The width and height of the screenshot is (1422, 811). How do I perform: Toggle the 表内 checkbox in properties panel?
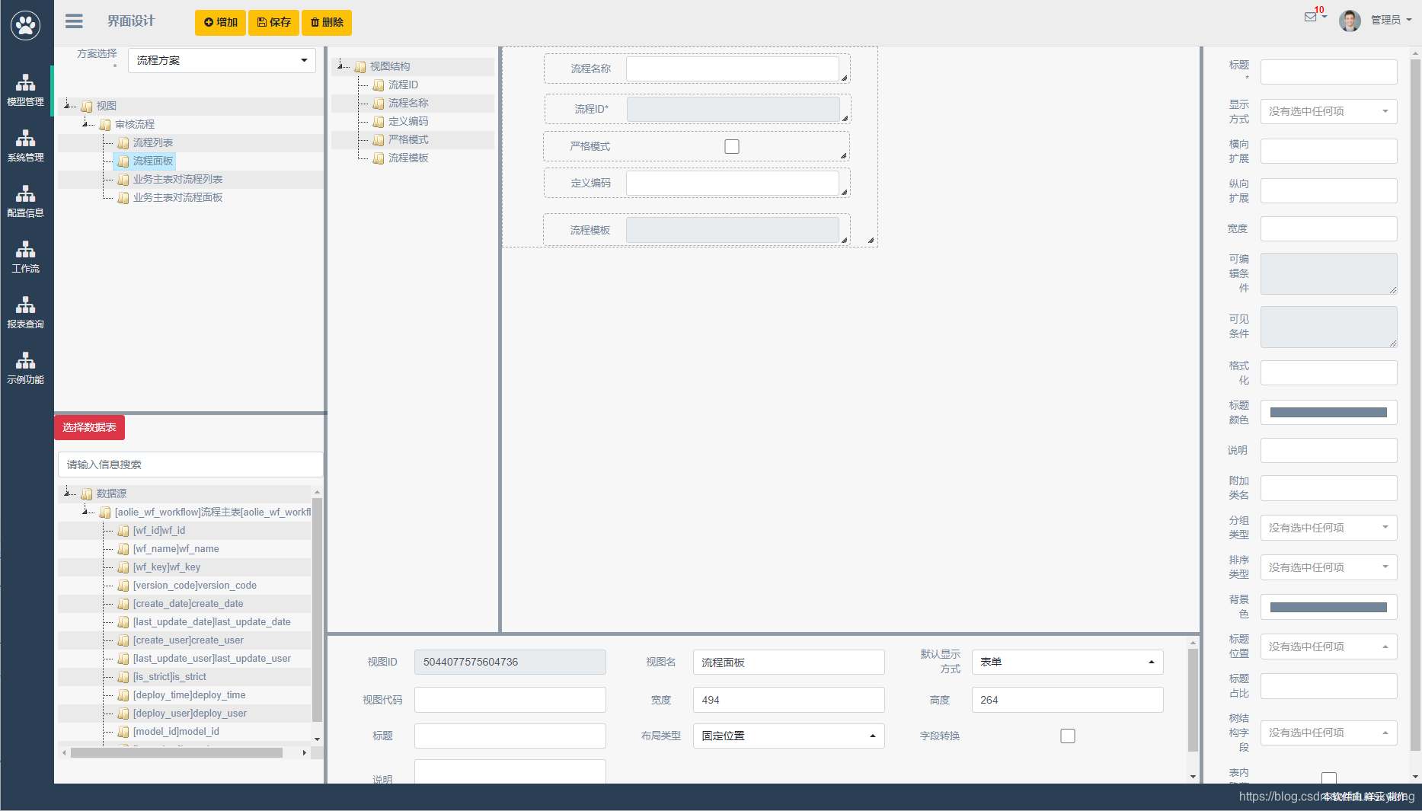(x=1329, y=778)
